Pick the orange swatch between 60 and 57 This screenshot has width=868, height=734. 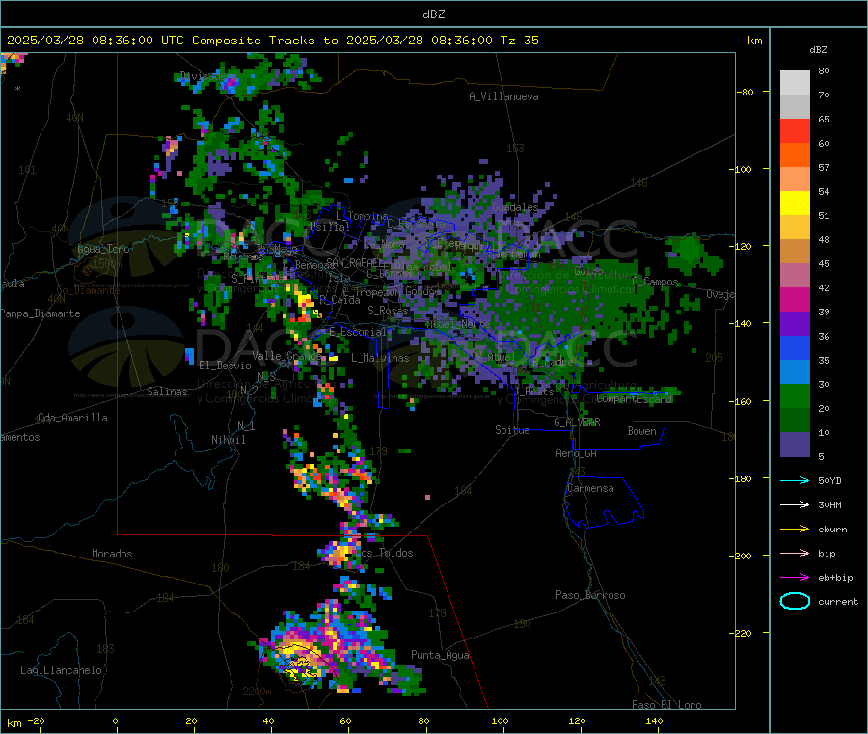click(x=795, y=155)
